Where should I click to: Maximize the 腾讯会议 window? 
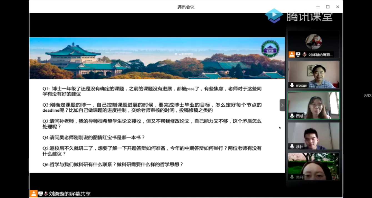[328, 7]
